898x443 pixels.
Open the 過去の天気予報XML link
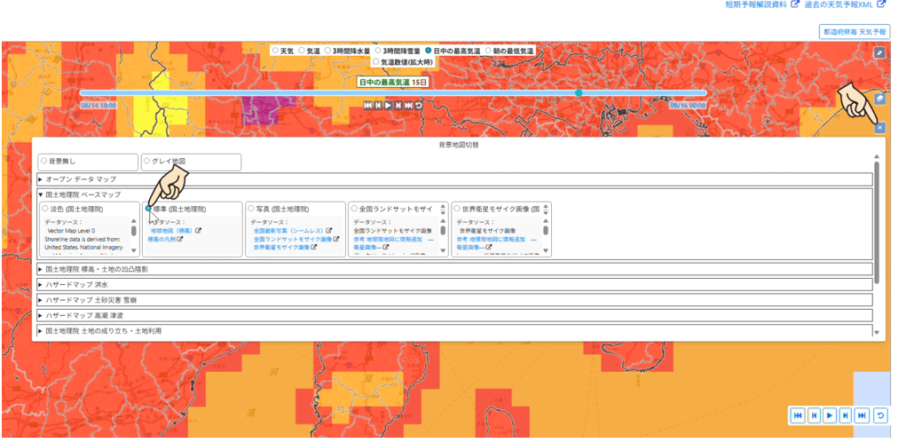[x=839, y=4]
